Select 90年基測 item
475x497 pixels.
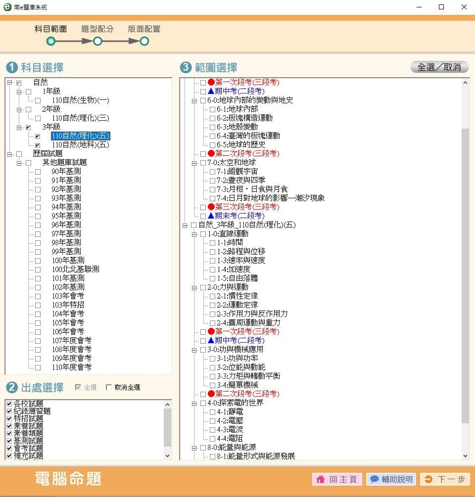tap(66, 171)
